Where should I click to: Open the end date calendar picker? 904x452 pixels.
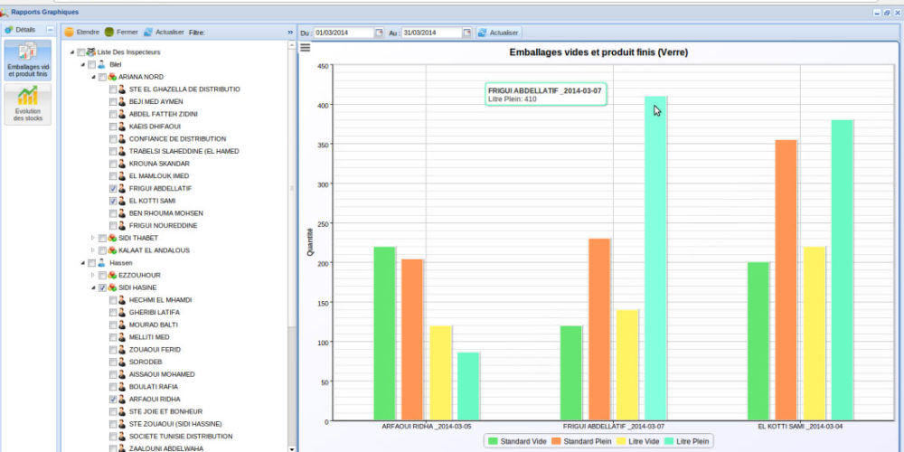(467, 33)
